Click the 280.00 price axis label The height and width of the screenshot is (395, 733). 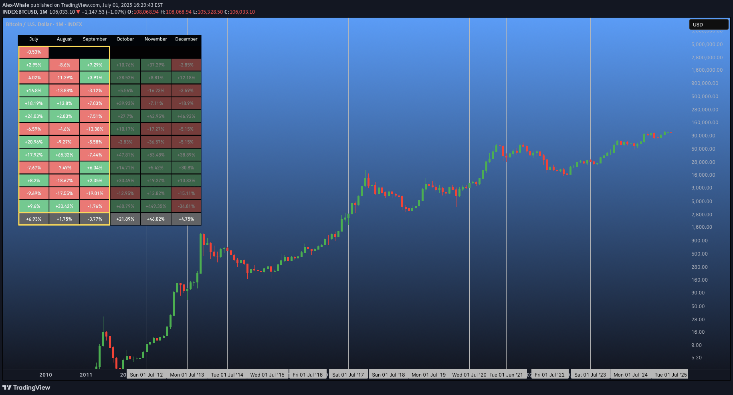[700, 267]
